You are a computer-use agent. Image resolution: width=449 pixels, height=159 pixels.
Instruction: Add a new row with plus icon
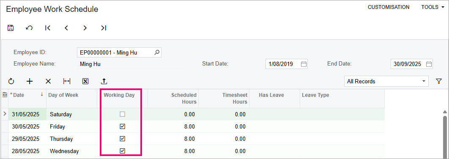pyautogui.click(x=30, y=81)
